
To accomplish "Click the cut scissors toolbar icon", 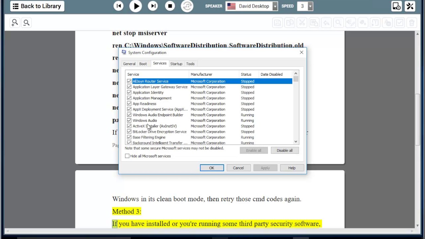I will (x=302, y=23).
